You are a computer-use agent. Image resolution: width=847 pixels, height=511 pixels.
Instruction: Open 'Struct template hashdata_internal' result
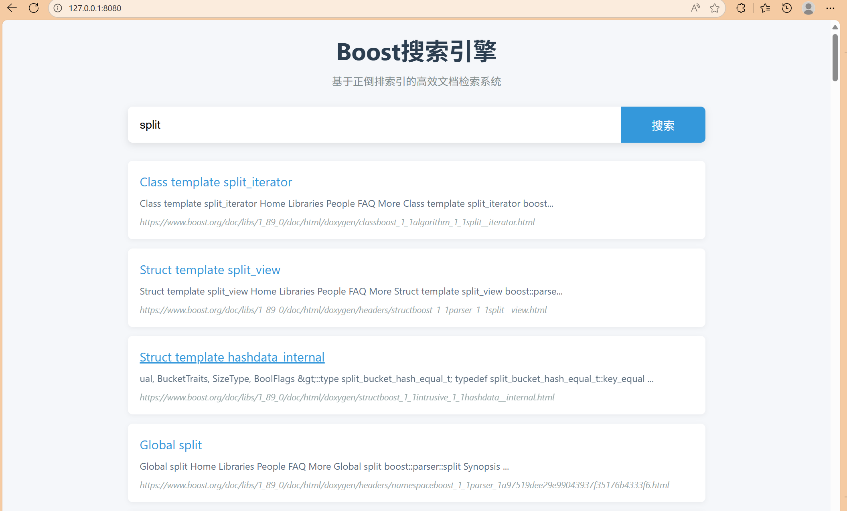tap(232, 357)
